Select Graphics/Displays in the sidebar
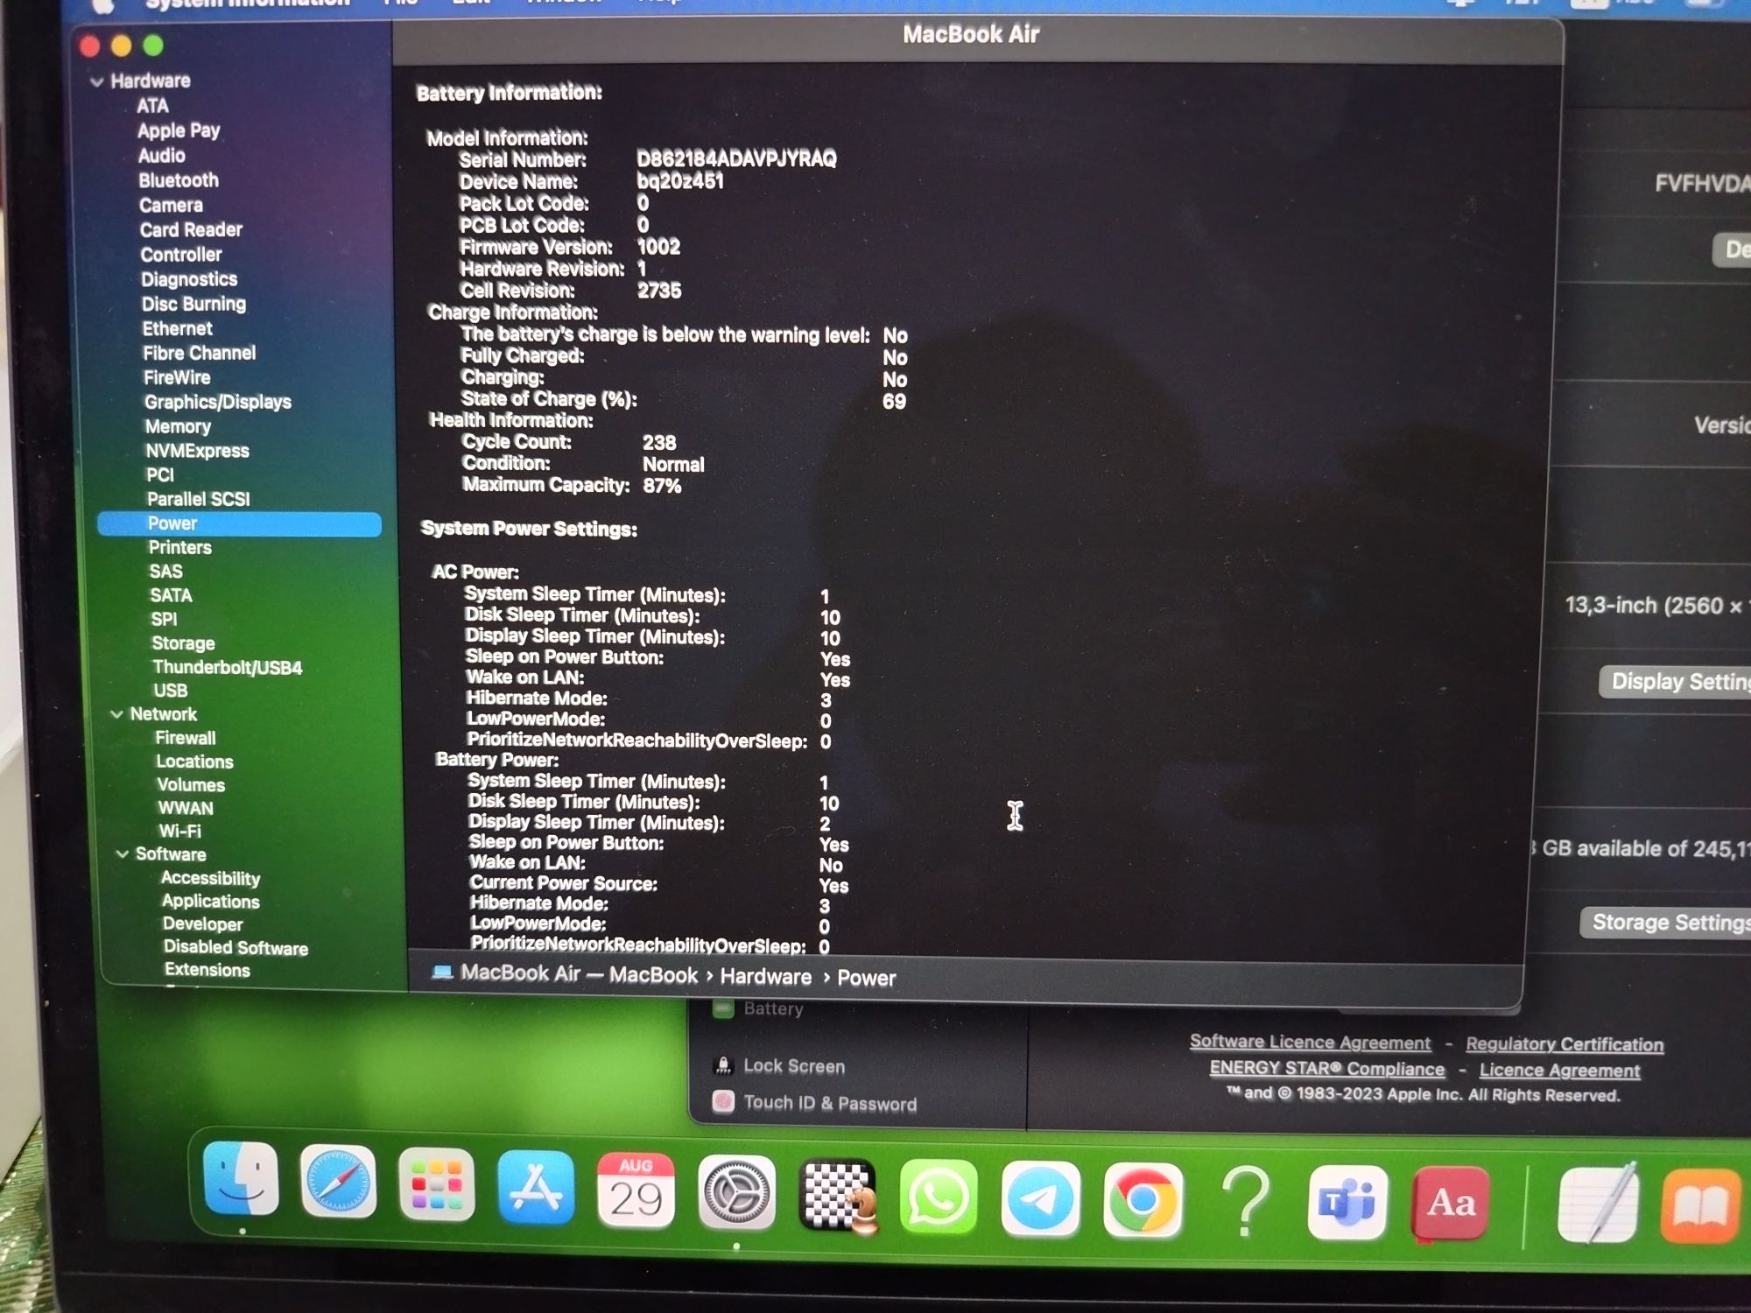The height and width of the screenshot is (1313, 1751). pos(218,402)
